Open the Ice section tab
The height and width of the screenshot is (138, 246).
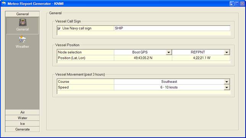[23, 124]
